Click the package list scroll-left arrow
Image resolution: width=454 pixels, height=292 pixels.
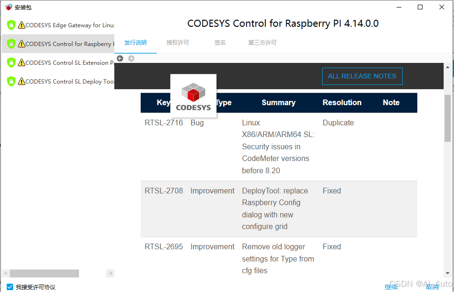(x=6, y=273)
